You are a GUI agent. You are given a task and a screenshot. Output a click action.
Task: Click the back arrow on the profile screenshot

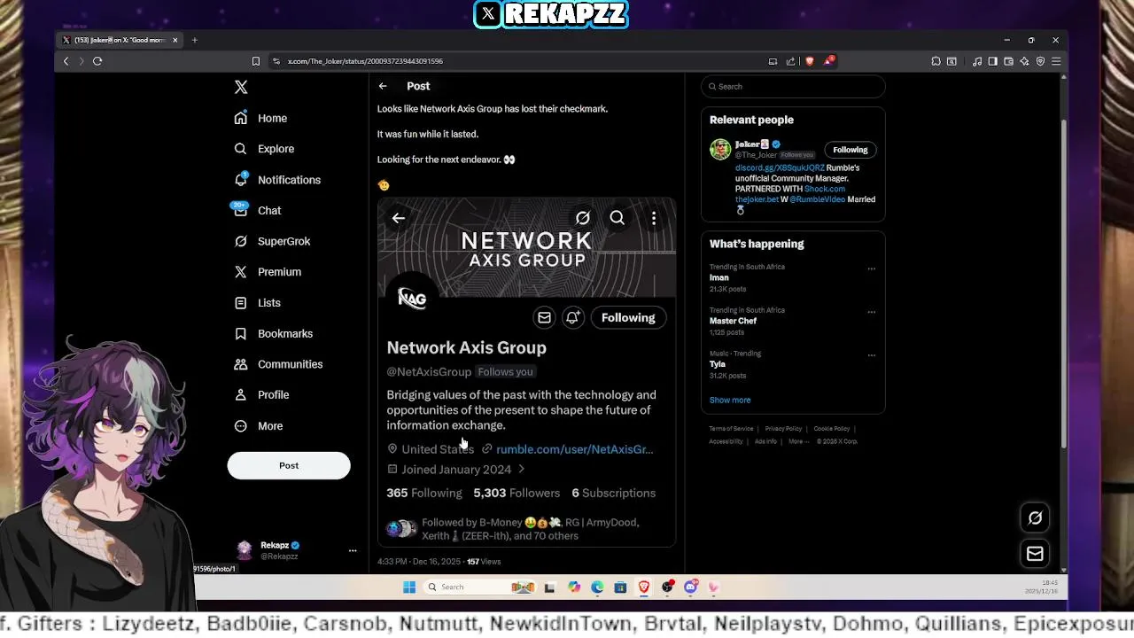399,218
